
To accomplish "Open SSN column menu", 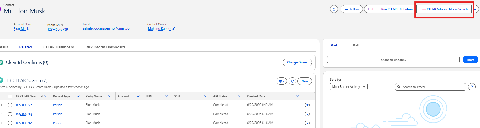I will 206,96.
